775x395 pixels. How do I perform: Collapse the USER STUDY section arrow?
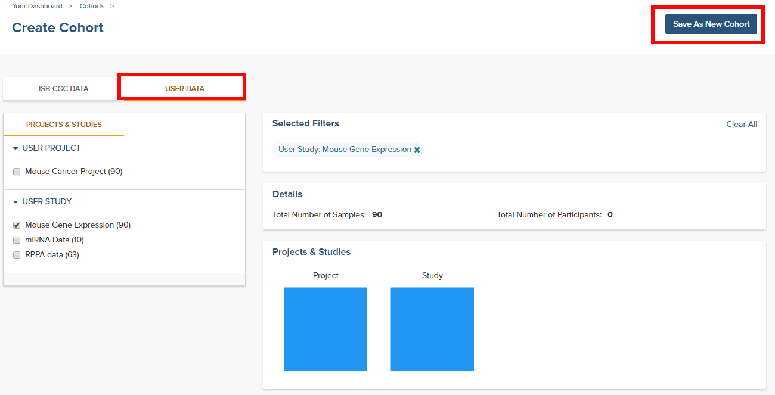15,202
